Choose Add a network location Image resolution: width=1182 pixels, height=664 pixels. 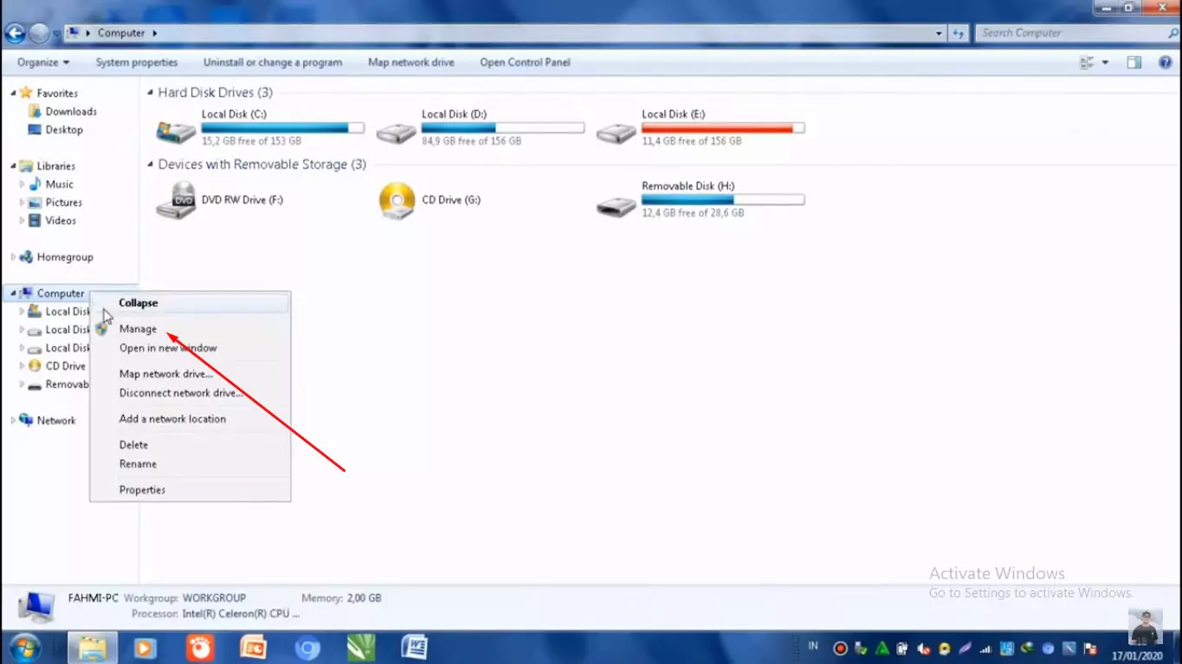[191, 419]
